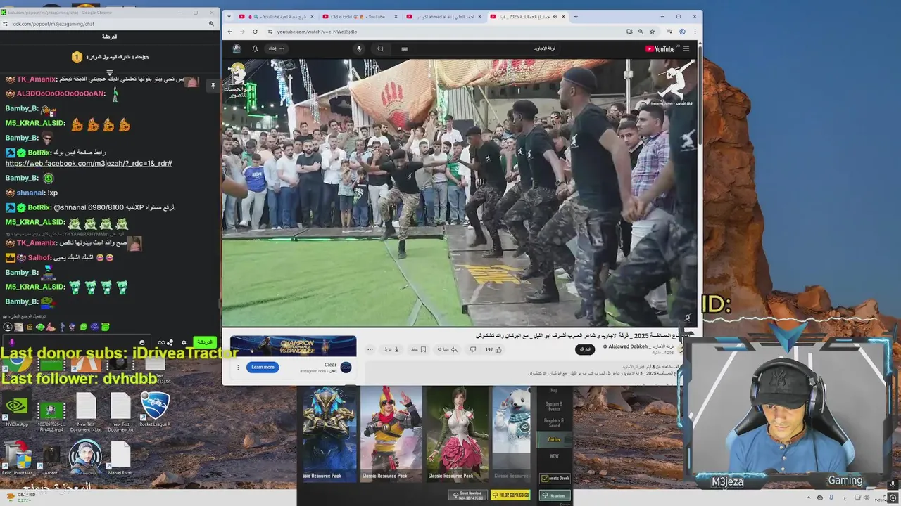Viewport: 901px width, 506px height.
Task: Open the YouTube account avatar
Action: (x=237, y=48)
